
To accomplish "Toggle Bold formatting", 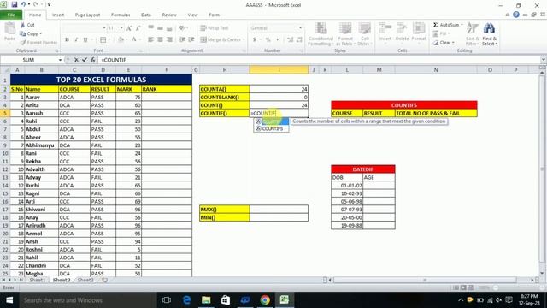I will tap(67, 40).
